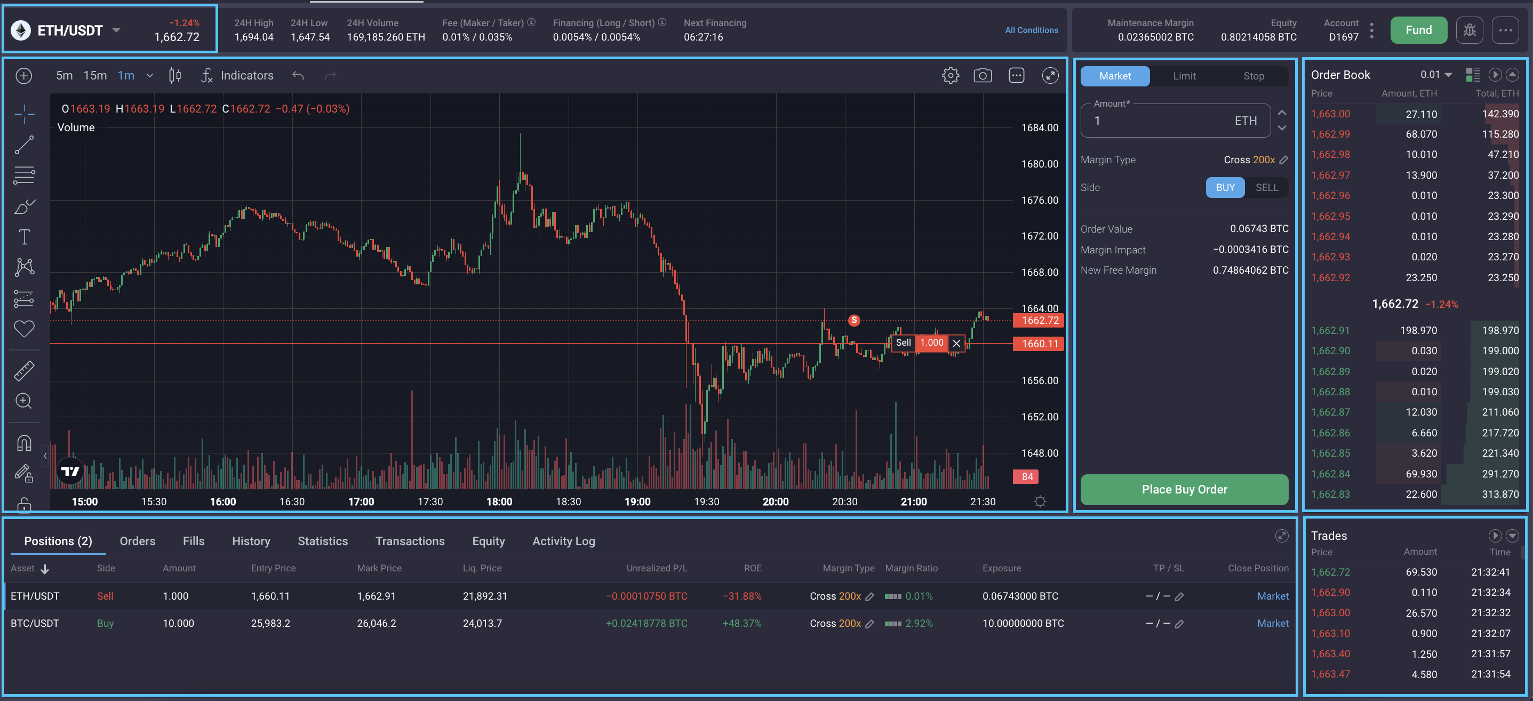Expand chart to fullscreen
This screenshot has height=701, width=1533.
click(1050, 76)
